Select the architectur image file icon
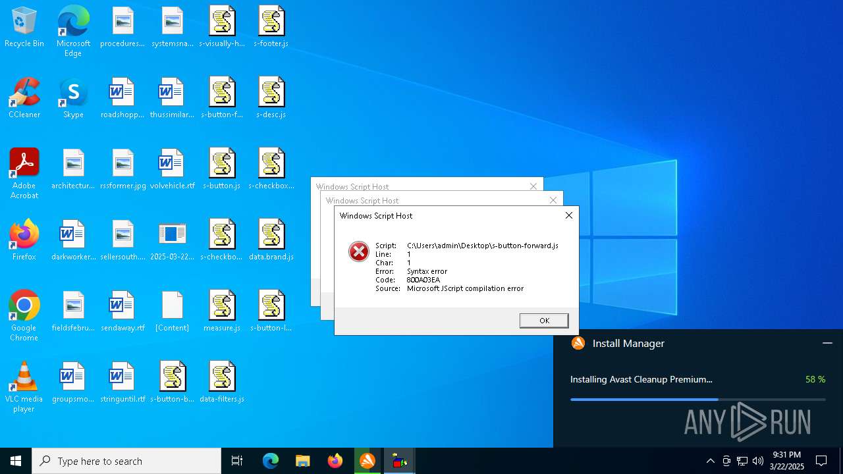 (x=73, y=170)
